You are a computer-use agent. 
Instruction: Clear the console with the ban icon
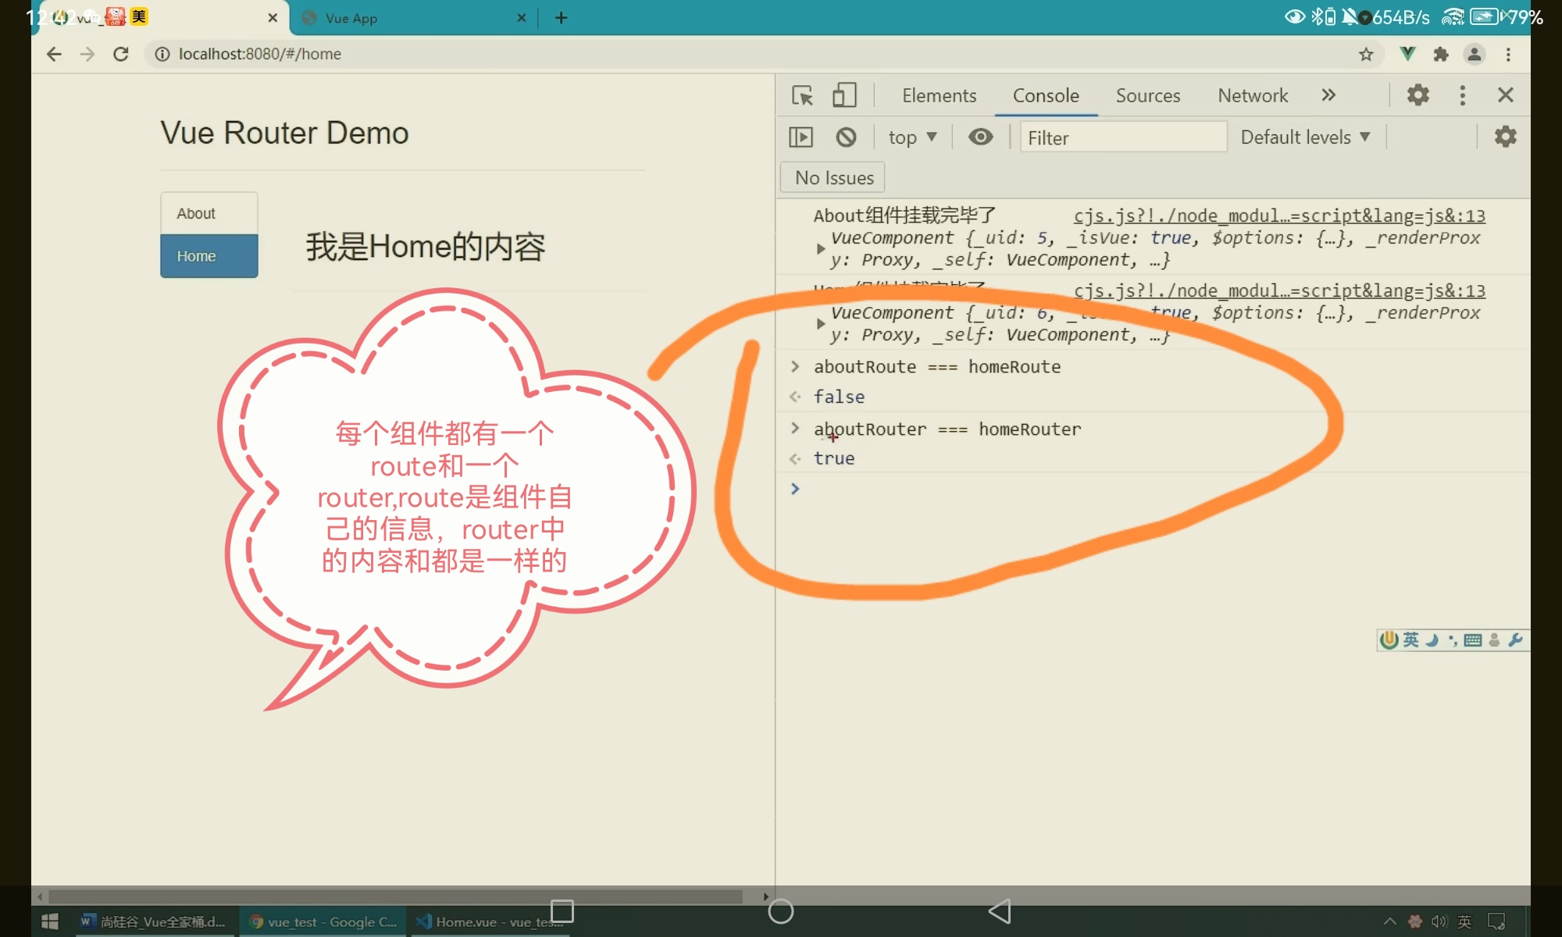tap(846, 137)
